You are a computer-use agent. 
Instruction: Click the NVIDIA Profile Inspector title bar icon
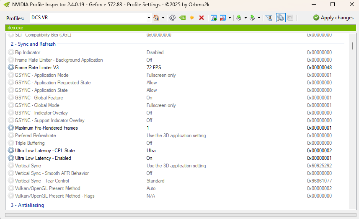click(7, 4)
